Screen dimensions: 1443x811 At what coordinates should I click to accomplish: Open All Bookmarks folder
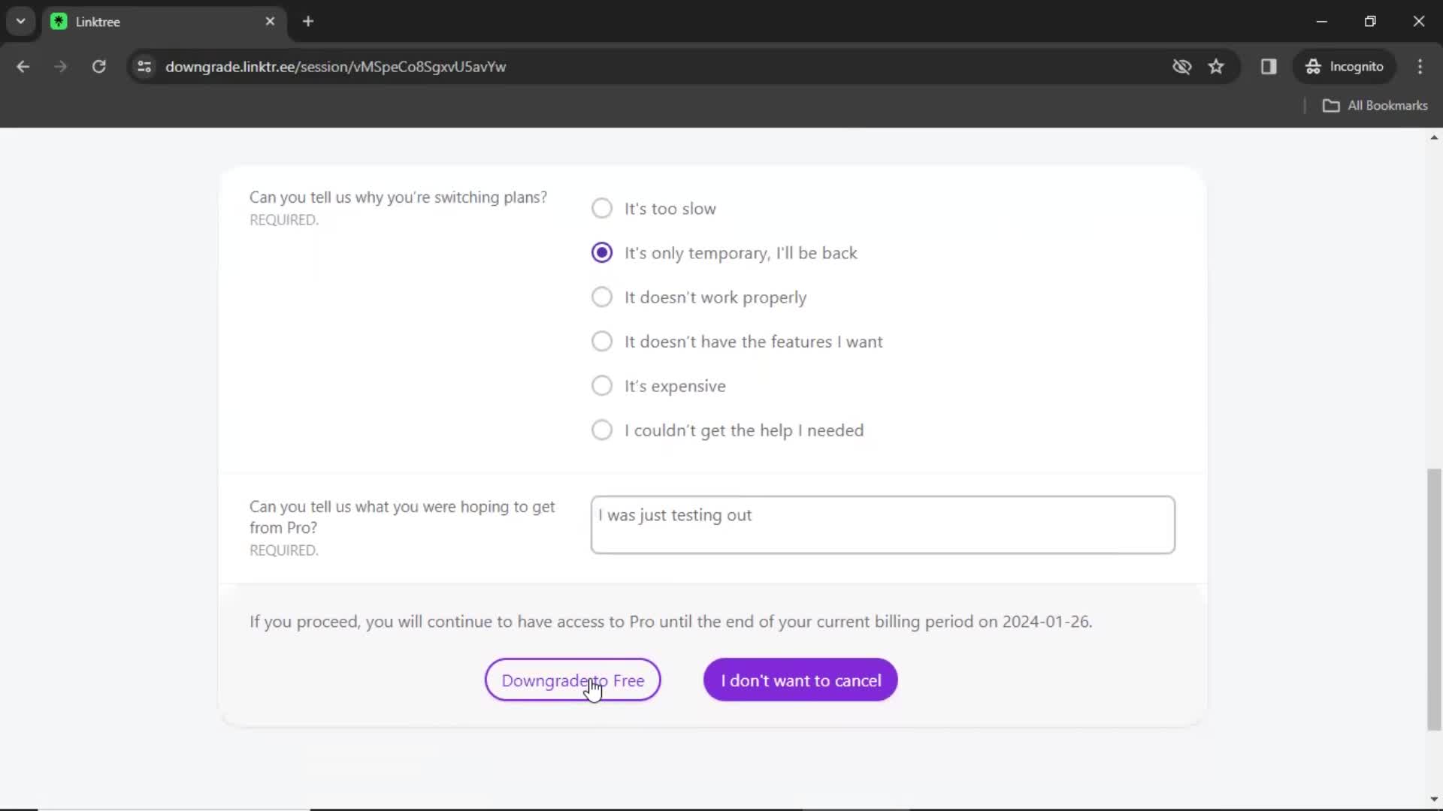[x=1375, y=106]
